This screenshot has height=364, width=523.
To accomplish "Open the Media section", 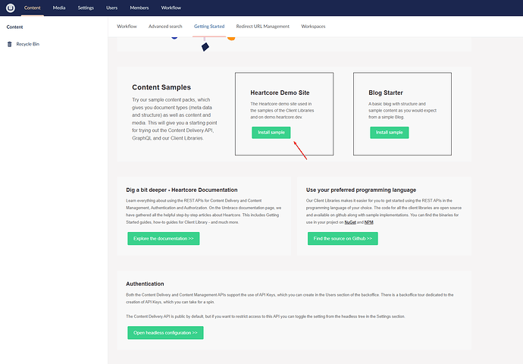I will pos(59,8).
